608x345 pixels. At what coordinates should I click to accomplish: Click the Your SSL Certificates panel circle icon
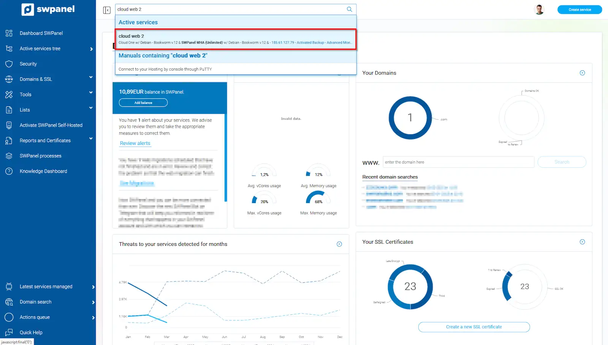582,242
